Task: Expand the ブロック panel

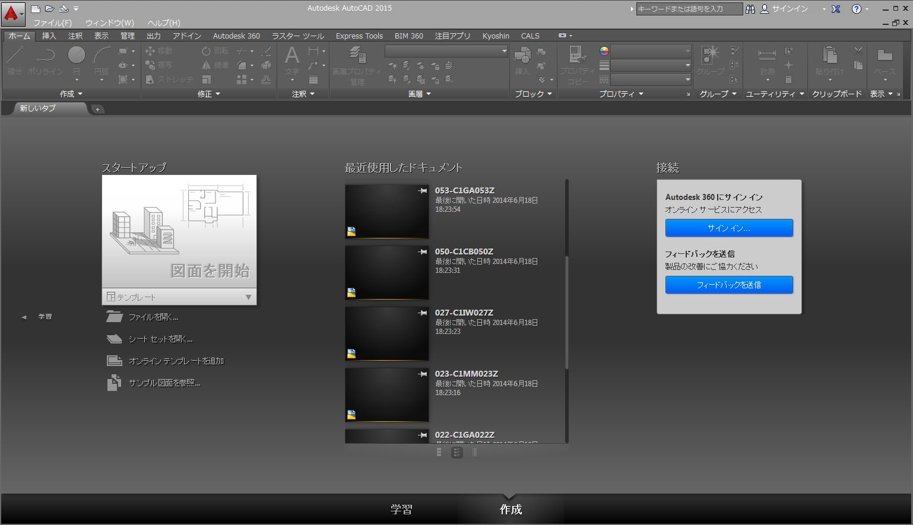Action: point(533,94)
